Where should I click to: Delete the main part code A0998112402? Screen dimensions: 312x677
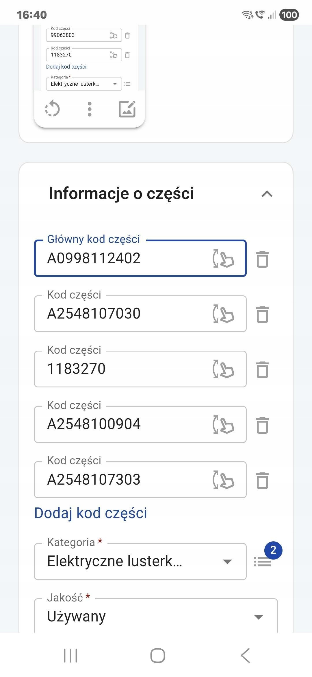pyautogui.click(x=262, y=259)
